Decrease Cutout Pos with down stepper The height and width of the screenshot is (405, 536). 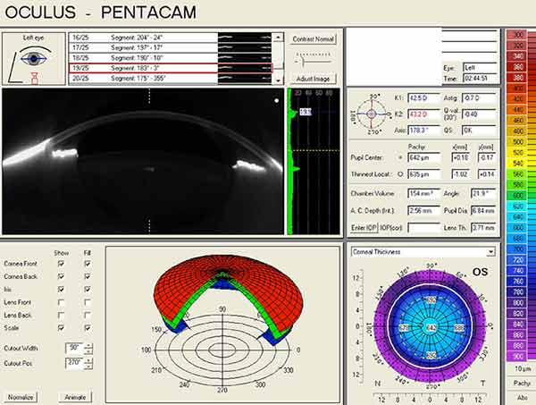tap(88, 367)
